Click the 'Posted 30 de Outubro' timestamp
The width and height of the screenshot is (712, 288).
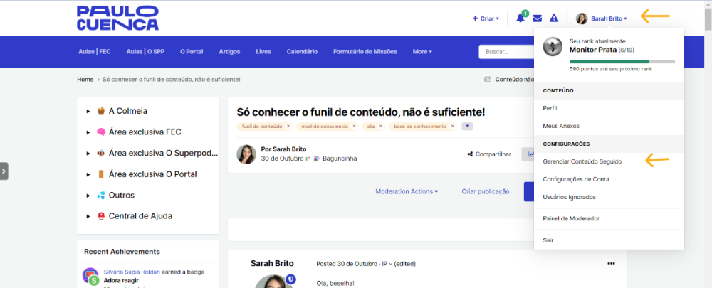pyautogui.click(x=348, y=264)
